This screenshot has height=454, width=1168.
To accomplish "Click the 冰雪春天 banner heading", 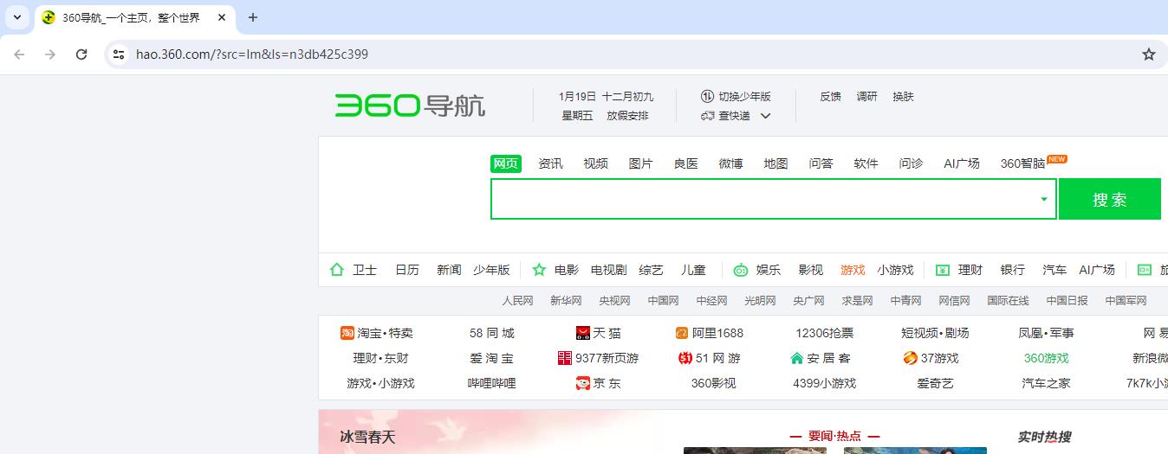I will coord(368,437).
